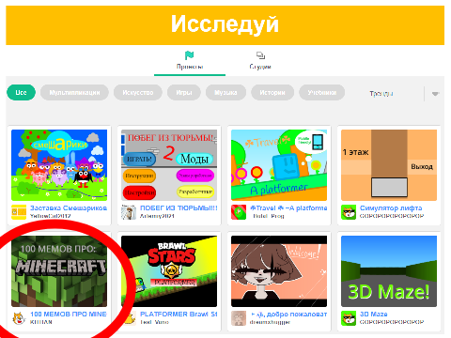
Task: Click author name under Заставка Смешариков
Action: tap(51, 216)
